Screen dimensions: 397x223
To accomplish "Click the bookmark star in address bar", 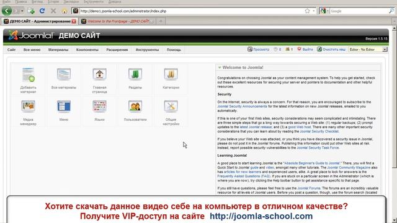I will coord(307,11).
